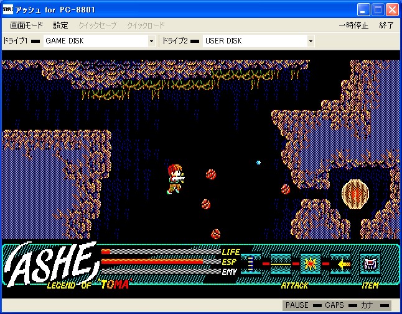Screen dimensions: 402x314
Task: Expand the ドライブ1 disk dropdown arrow
Action: [x=151, y=41]
